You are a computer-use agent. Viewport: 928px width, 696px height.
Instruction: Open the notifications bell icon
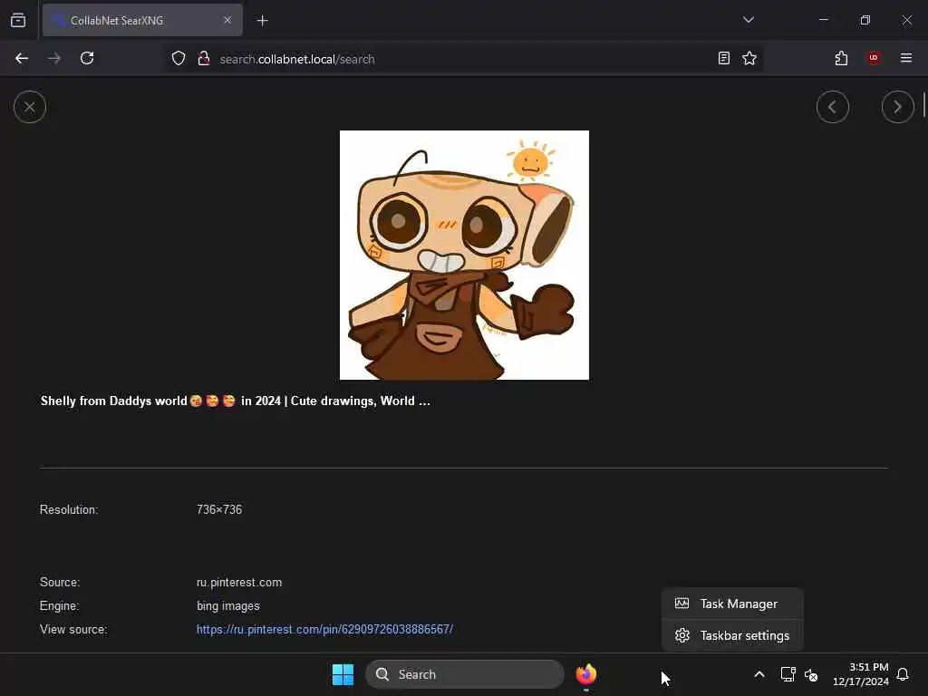(903, 674)
